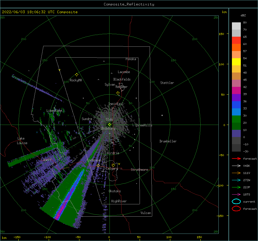Click the magenta 18TS arrow icon
This screenshot has height=241, width=258.
[x=236, y=194]
